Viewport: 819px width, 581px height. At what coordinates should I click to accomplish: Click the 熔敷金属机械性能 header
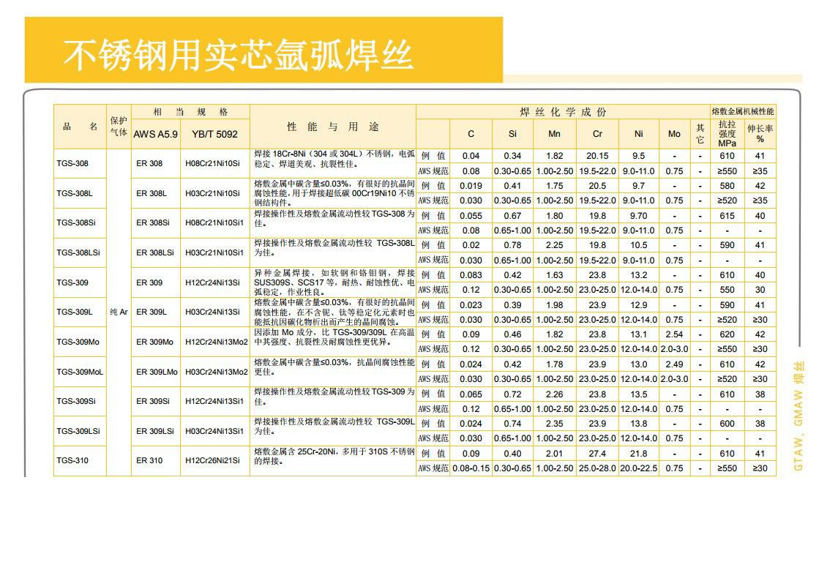tap(743, 112)
